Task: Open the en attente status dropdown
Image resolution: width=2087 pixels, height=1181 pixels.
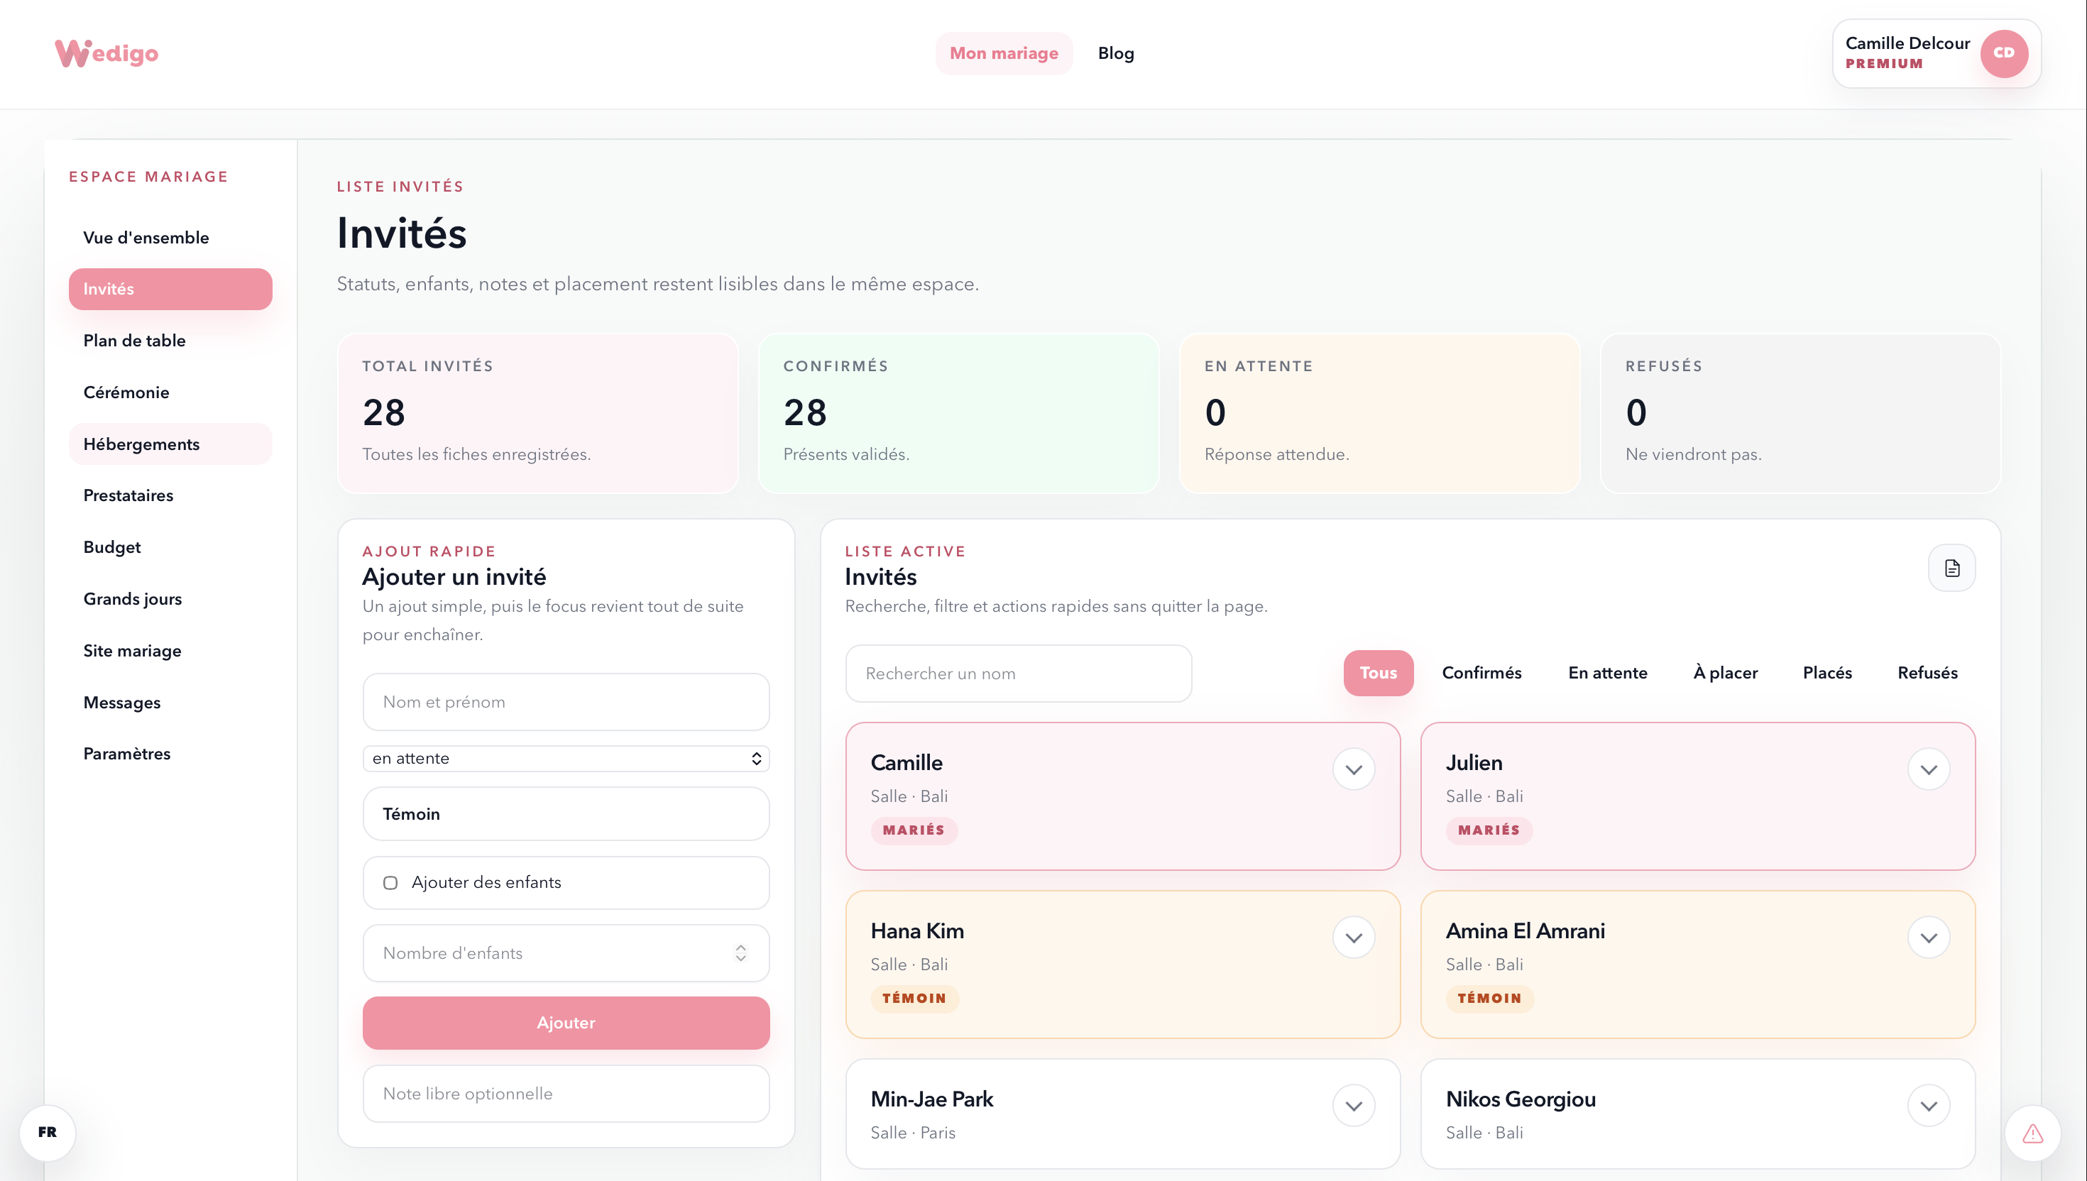Action: pyautogui.click(x=566, y=759)
